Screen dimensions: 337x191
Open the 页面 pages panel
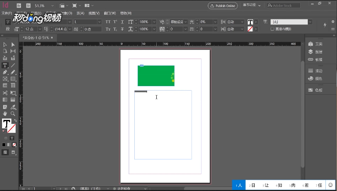315,44
